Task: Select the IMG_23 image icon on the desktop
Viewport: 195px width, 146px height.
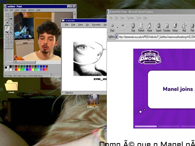Action: tap(93, 101)
